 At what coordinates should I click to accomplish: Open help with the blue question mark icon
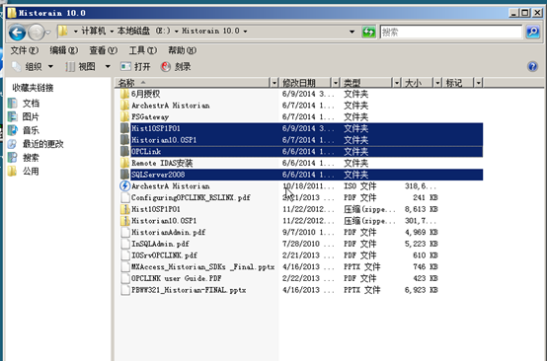point(533,66)
